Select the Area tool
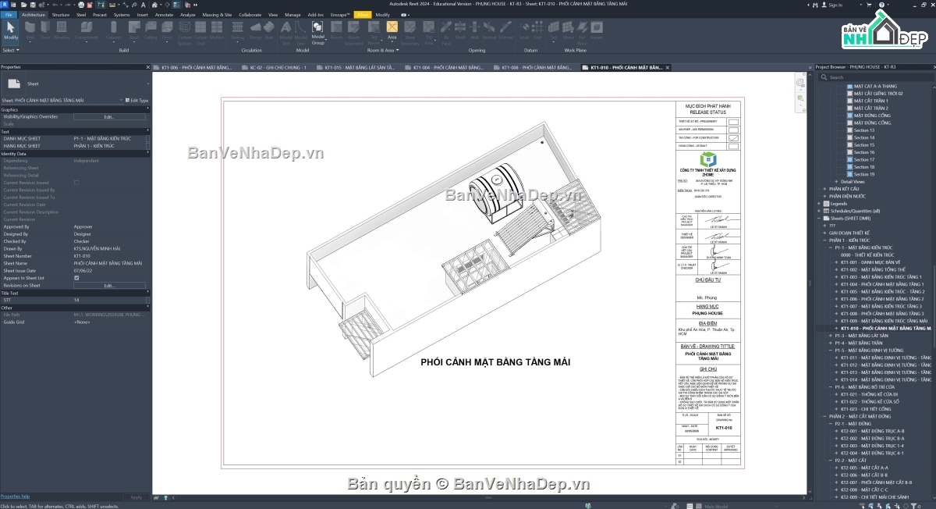This screenshot has height=509, width=936. 392,30
